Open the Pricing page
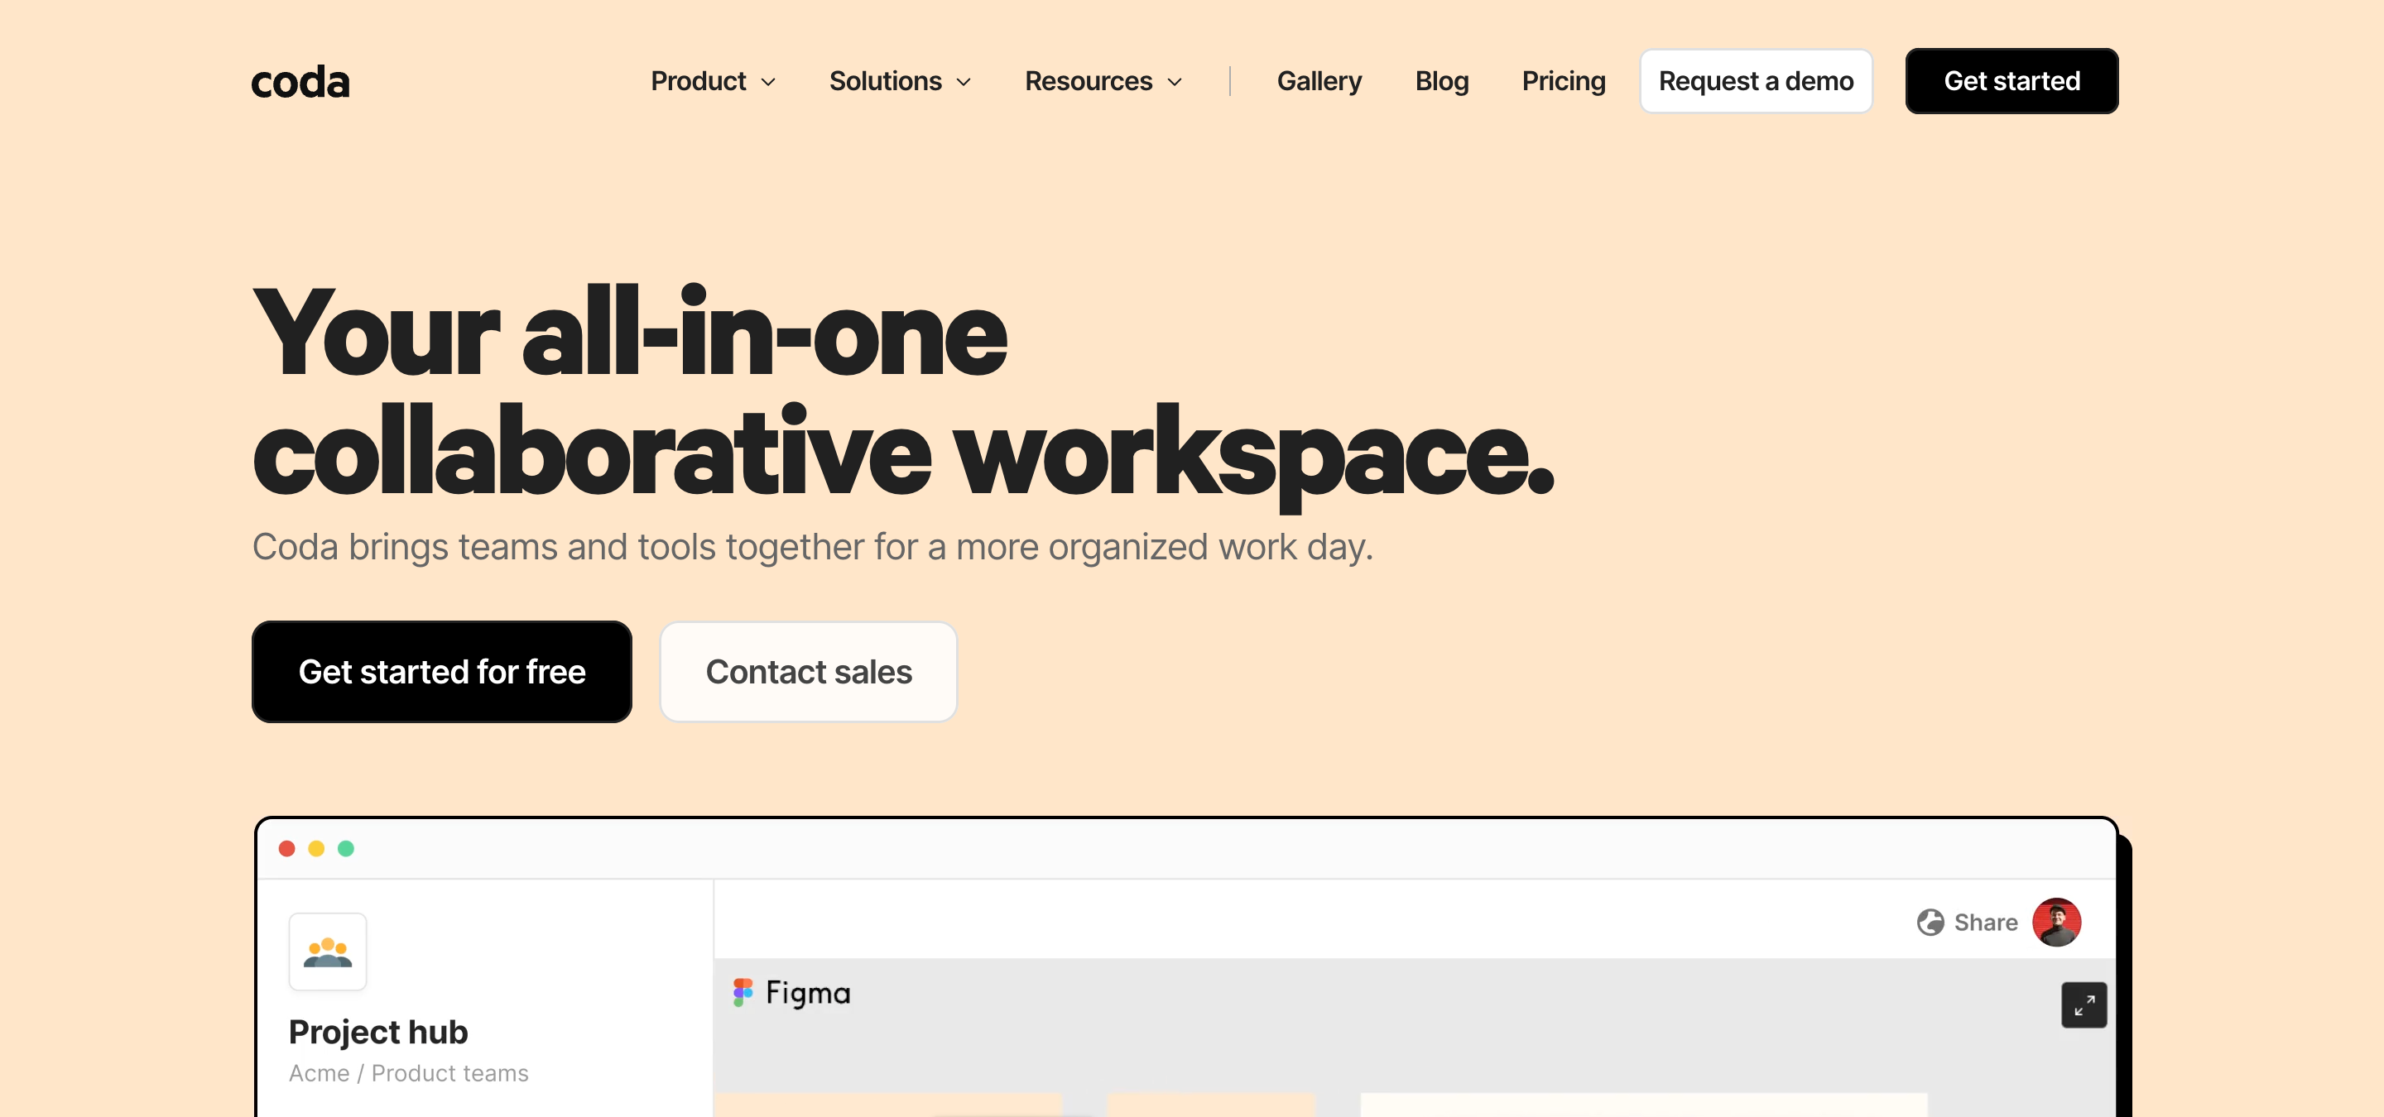 click(x=1563, y=81)
